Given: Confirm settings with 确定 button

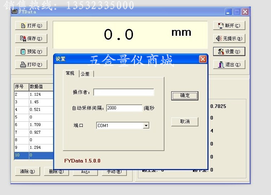Looking at the screenshot, I should [185, 96].
